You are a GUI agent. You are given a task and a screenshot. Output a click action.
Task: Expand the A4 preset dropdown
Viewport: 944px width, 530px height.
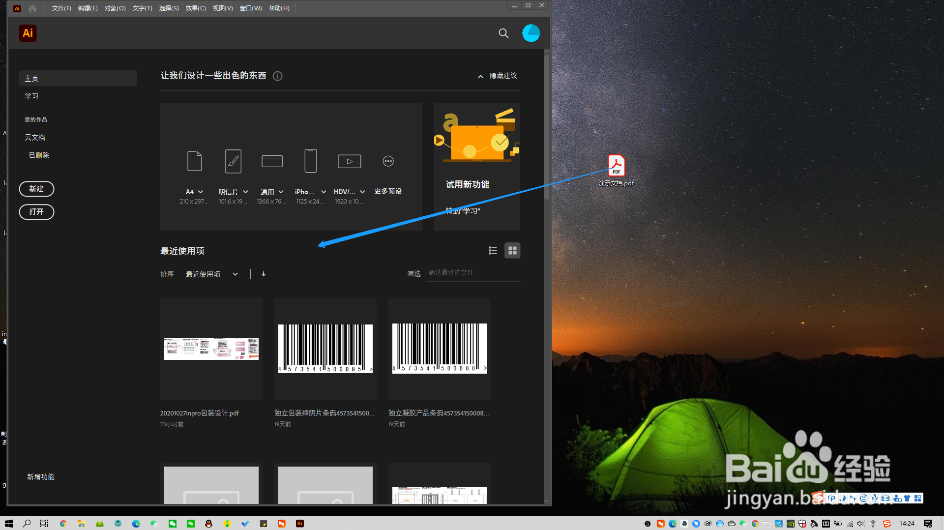(x=201, y=192)
